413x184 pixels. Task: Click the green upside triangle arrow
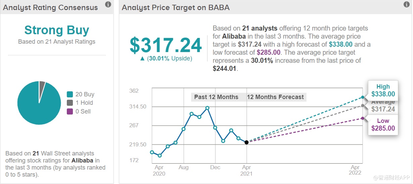pos(142,58)
